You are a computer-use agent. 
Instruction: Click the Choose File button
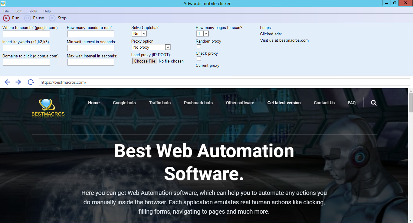click(x=145, y=61)
